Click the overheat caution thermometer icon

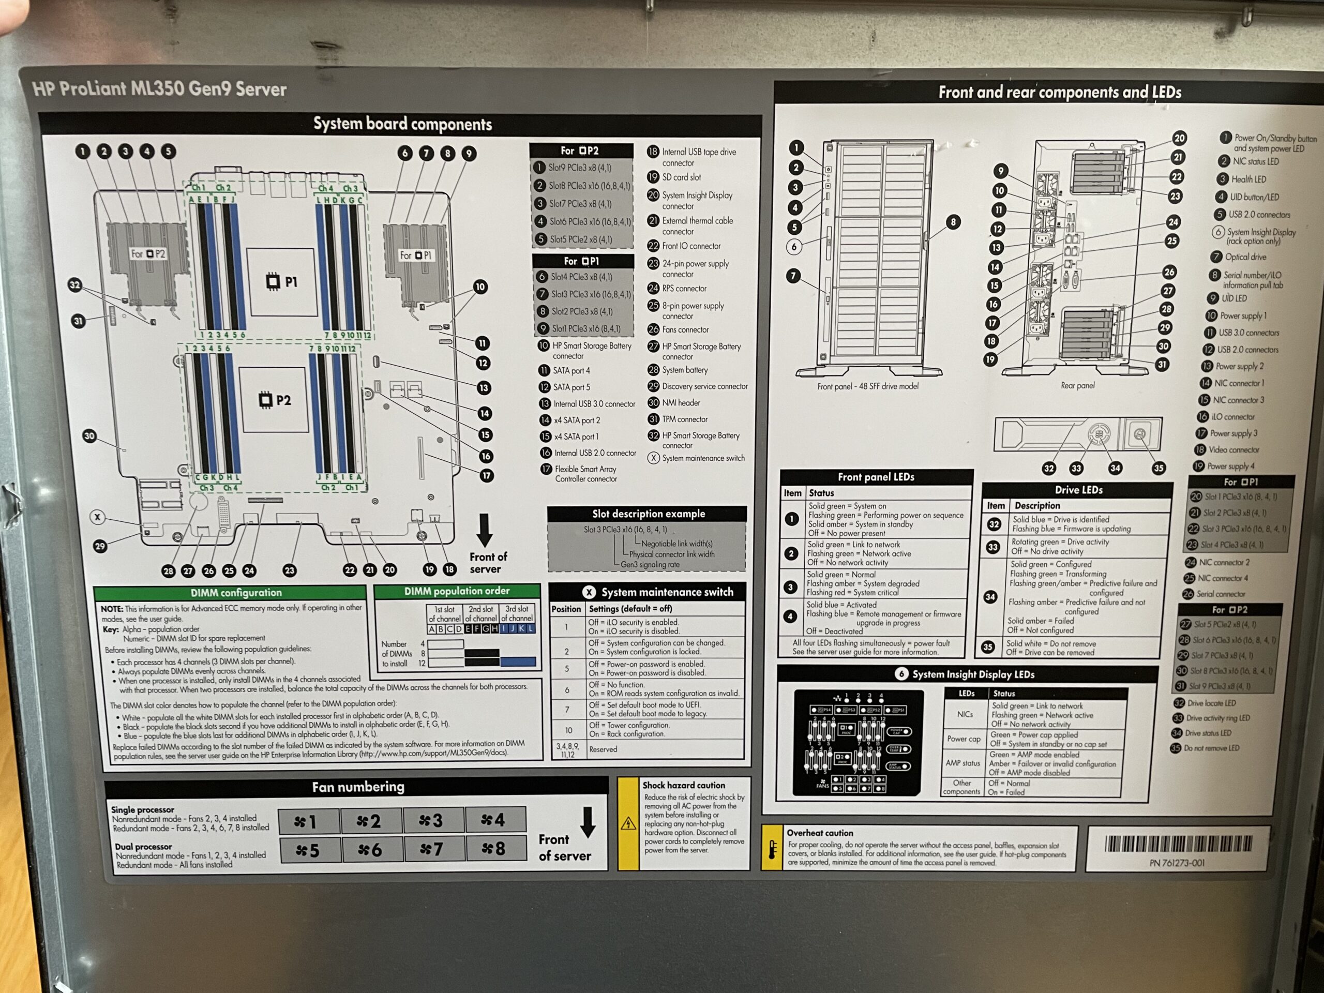772,848
